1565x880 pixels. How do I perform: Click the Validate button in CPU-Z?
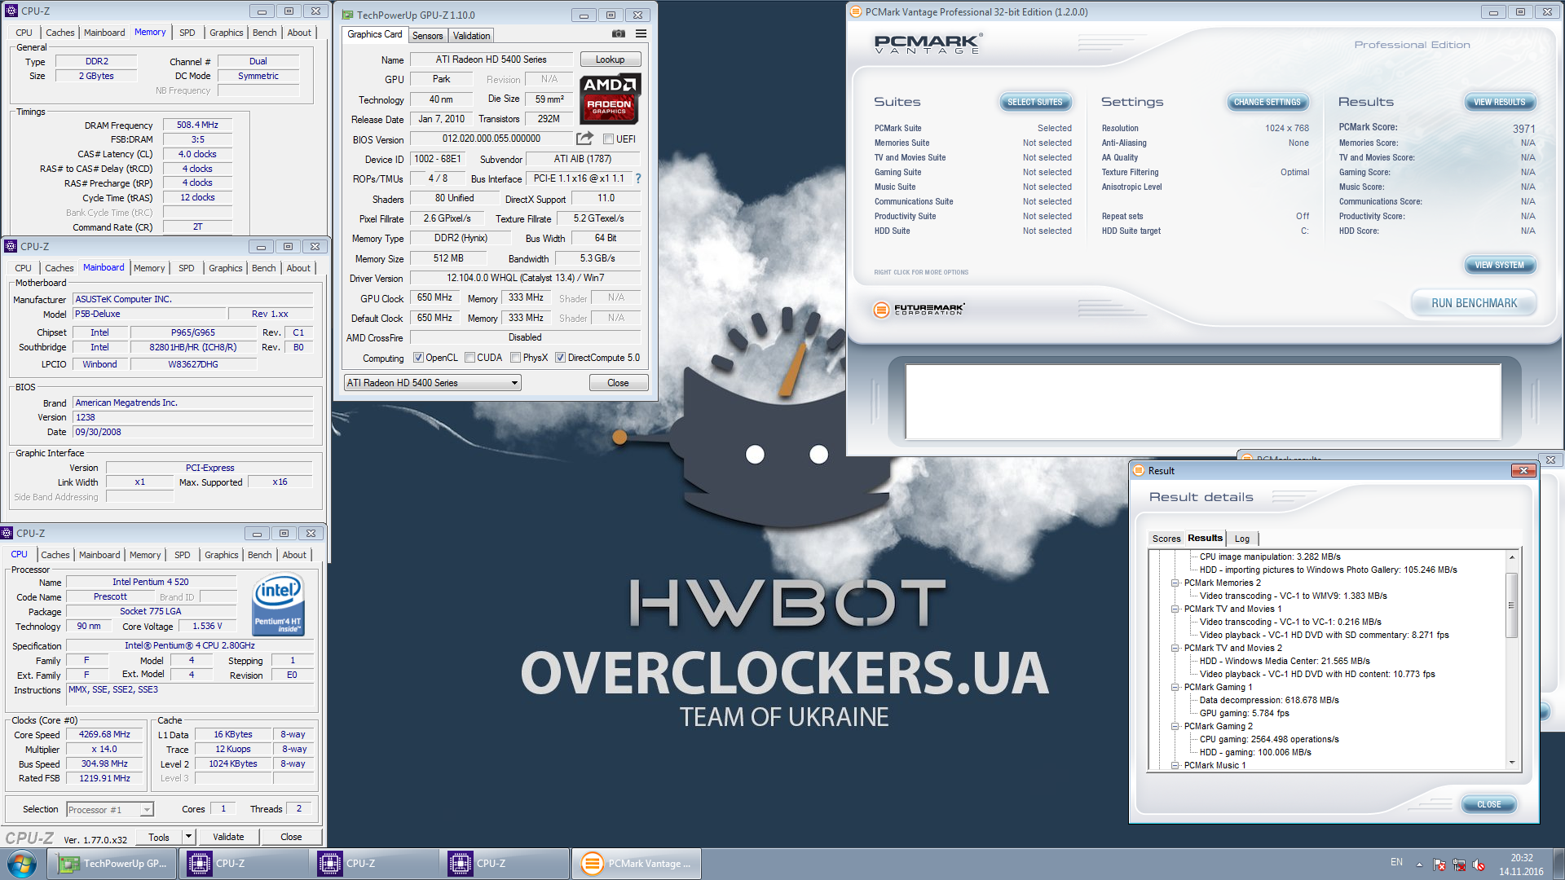pos(227,837)
